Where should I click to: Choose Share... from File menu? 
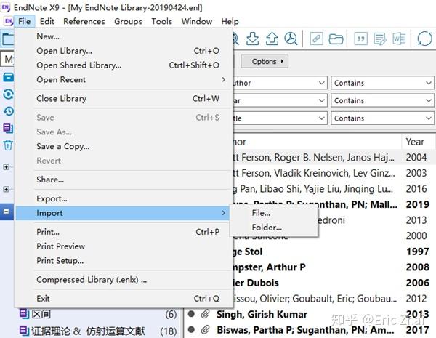tap(124, 180)
